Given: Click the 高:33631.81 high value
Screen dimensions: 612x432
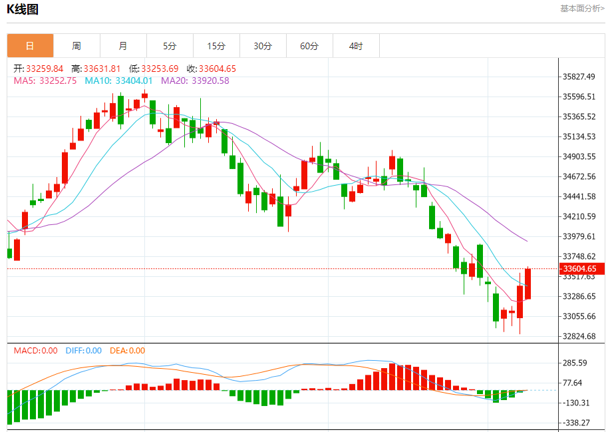Looking at the screenshot, I should pos(96,69).
